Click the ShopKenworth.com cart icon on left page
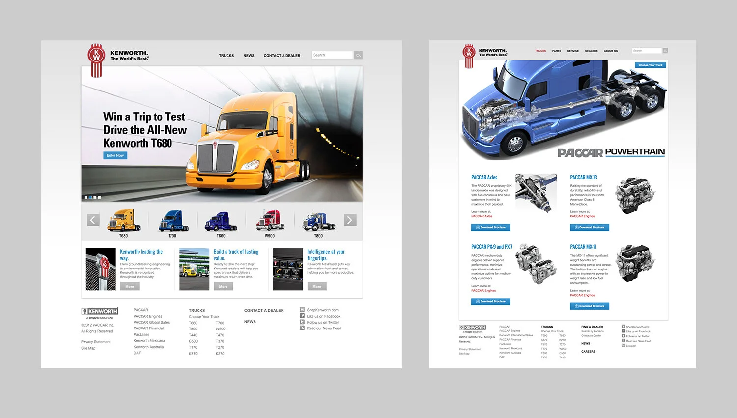The height and width of the screenshot is (418, 737). pos(302,310)
